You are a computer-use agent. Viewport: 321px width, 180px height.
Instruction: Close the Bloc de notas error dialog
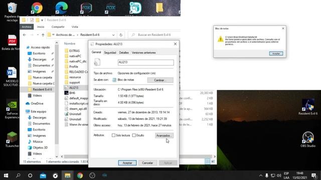point(283,28)
